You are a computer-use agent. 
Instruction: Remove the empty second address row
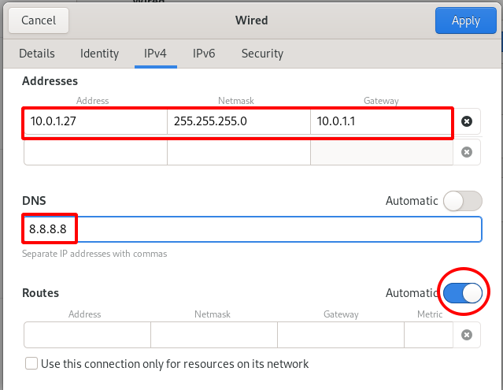[467, 151]
